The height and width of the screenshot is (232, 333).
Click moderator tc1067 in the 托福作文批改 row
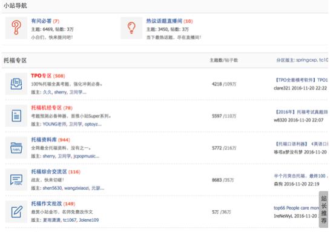click(70, 220)
